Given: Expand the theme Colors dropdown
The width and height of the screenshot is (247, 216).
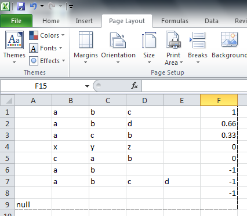Looking at the screenshot, I should pos(47,35).
